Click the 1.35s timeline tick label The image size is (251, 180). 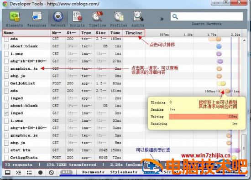coord(188,35)
